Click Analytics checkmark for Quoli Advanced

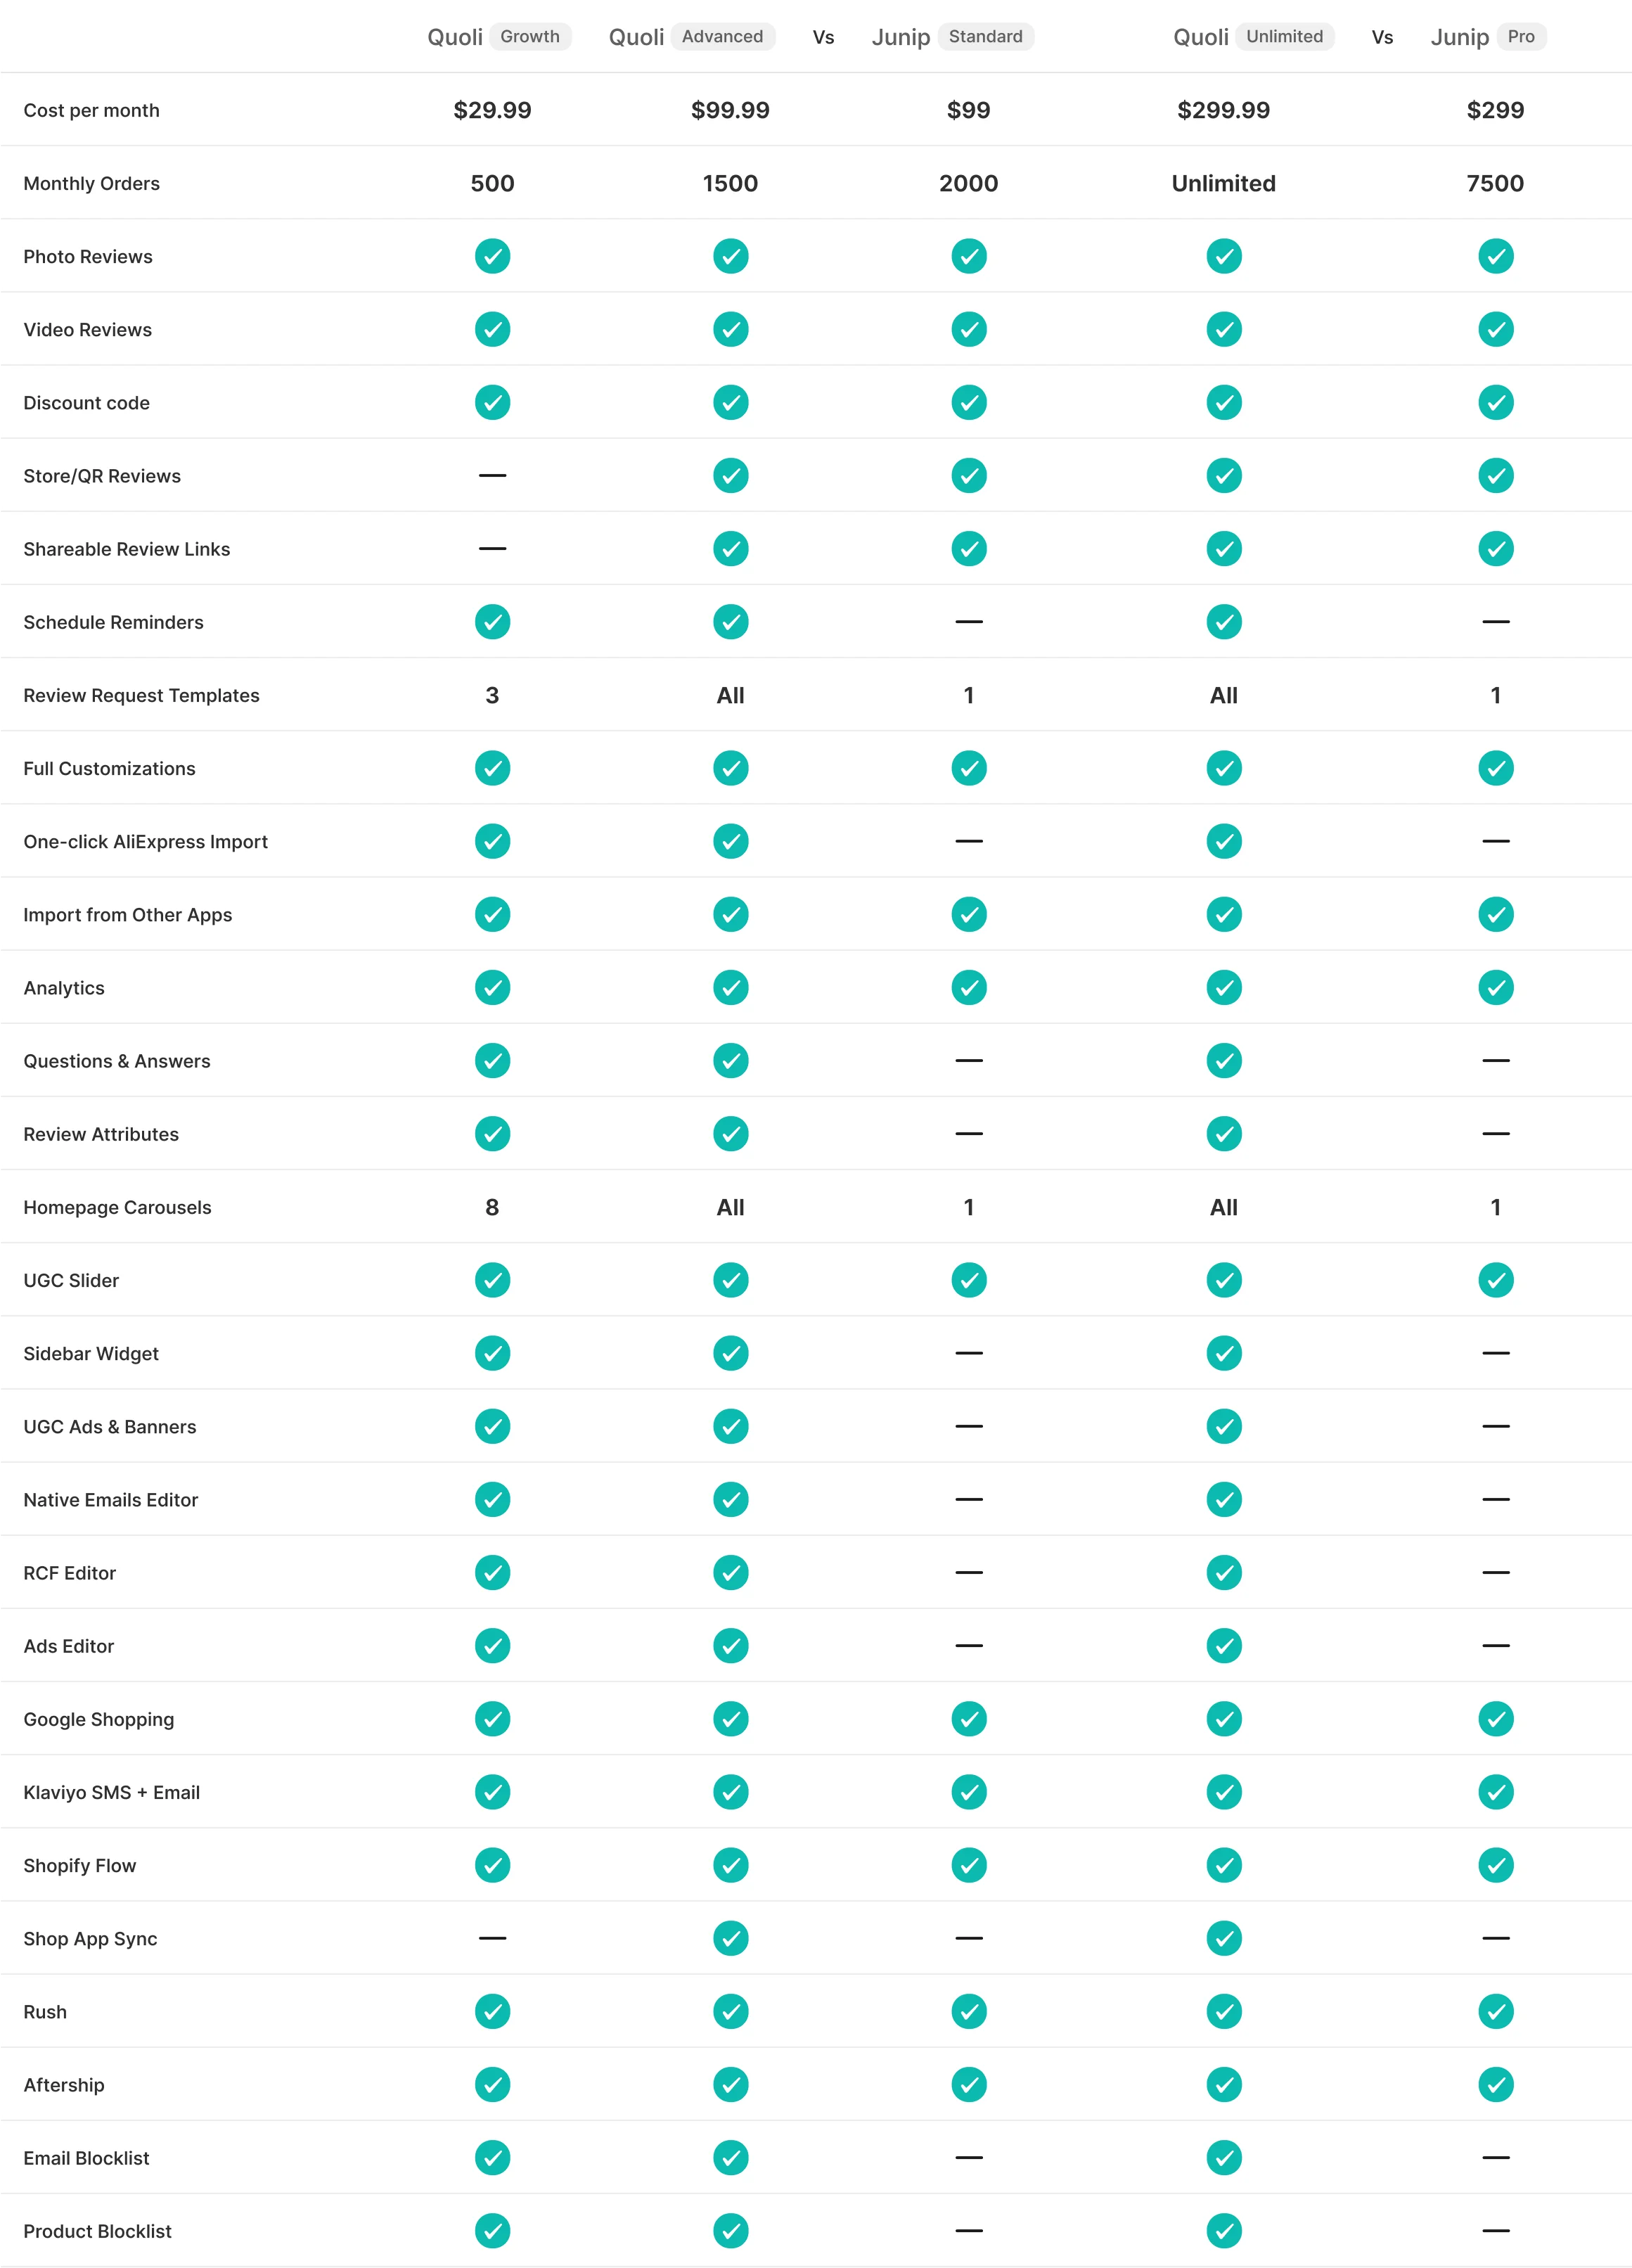click(730, 987)
